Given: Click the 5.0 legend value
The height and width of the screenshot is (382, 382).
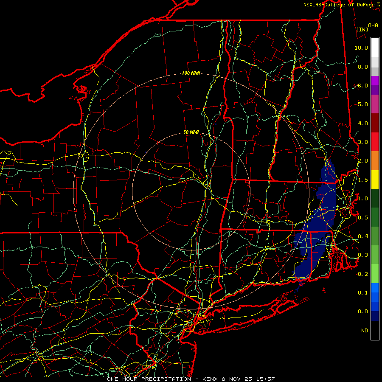Looking at the screenshot, I should point(363,104).
